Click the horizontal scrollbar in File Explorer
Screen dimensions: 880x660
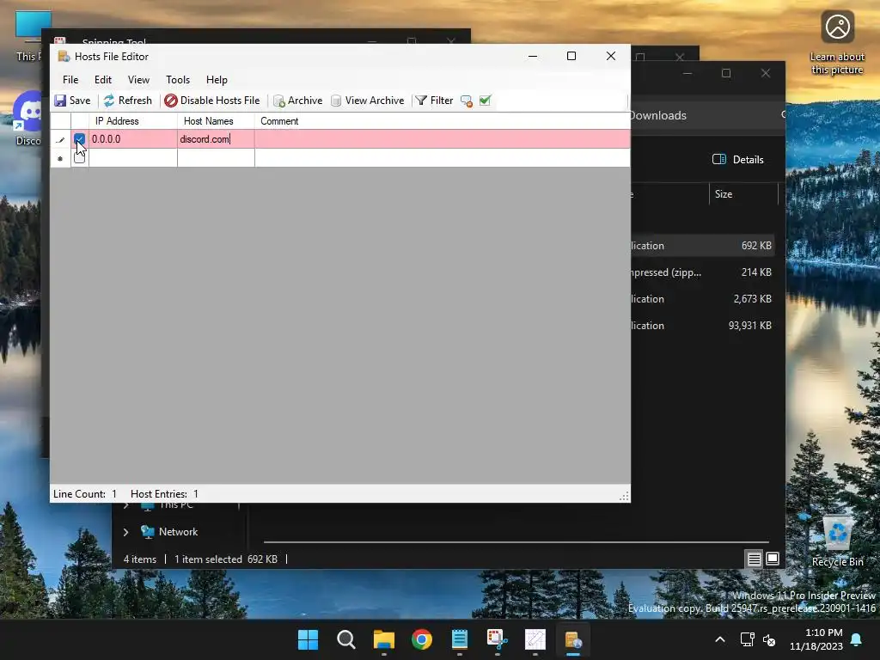point(516,542)
